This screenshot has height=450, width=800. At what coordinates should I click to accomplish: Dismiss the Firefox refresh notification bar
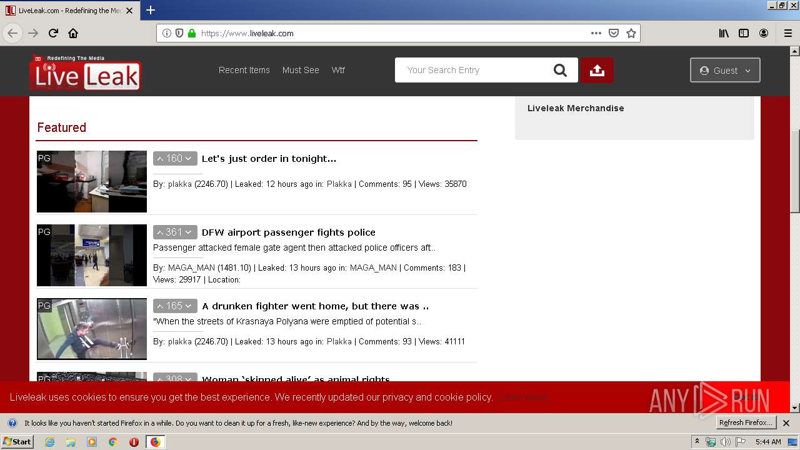click(786, 423)
